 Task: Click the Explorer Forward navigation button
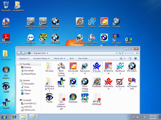tap(23, 53)
